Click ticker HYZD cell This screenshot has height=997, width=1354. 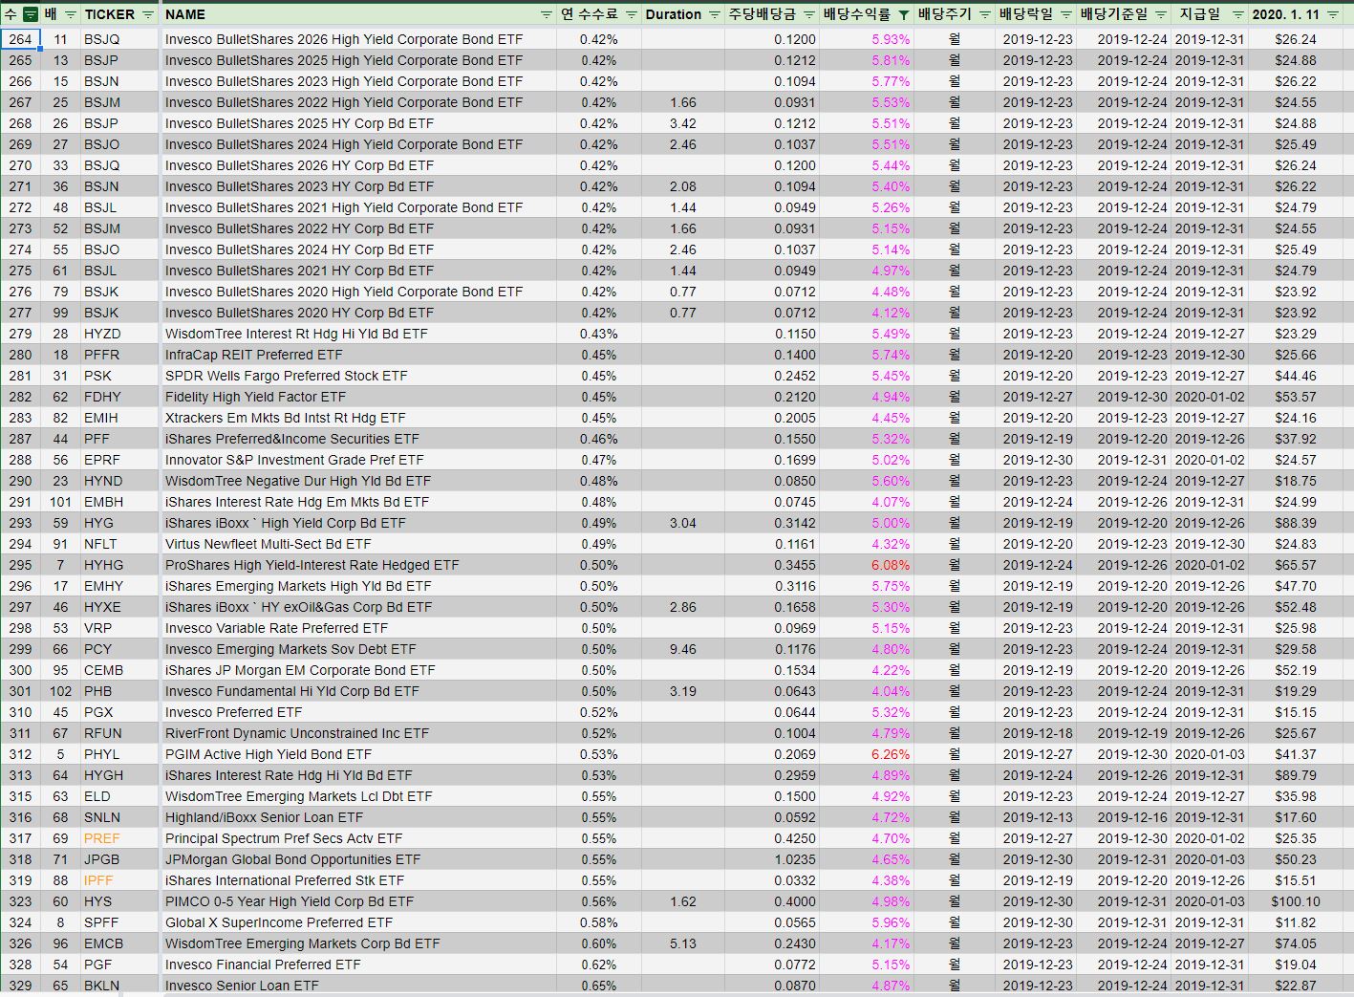coord(118,334)
